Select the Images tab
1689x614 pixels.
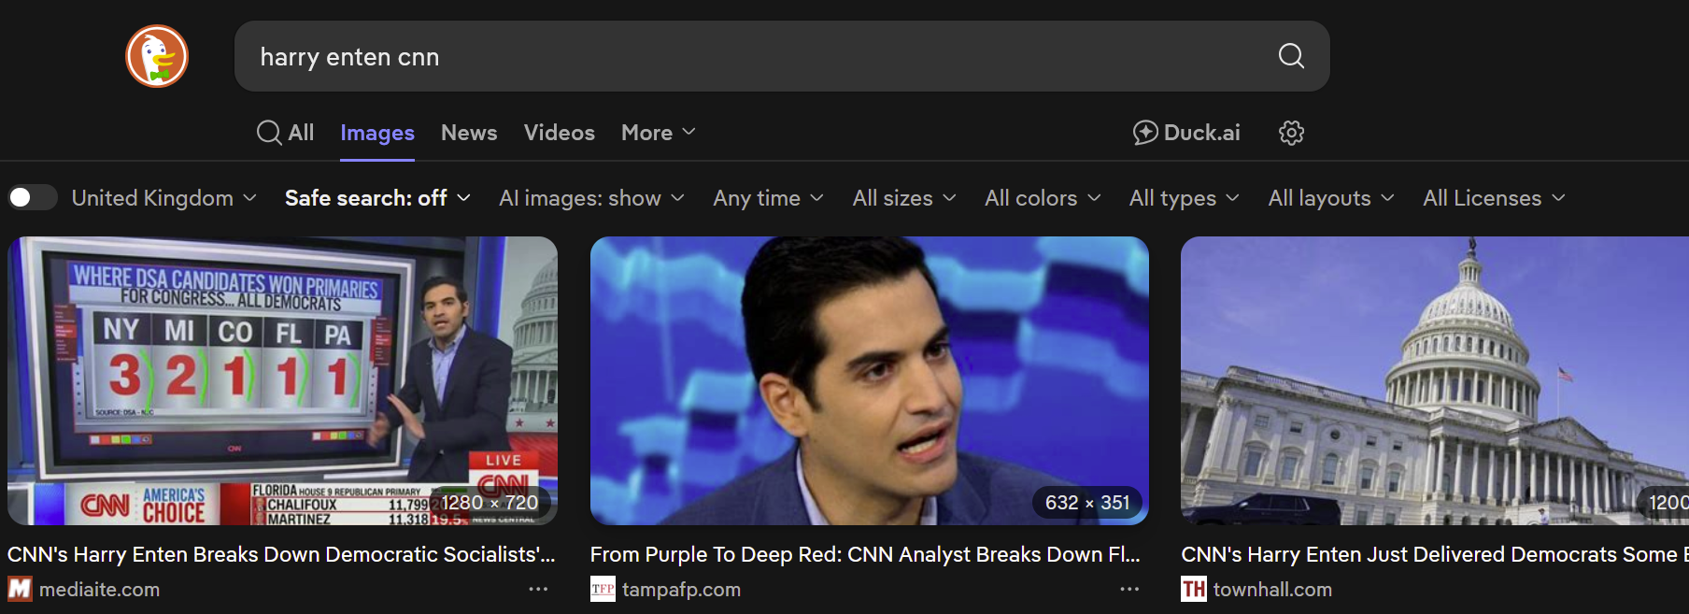click(377, 133)
